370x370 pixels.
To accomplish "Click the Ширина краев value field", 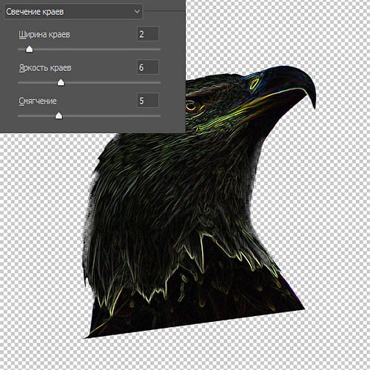I will [x=147, y=34].
